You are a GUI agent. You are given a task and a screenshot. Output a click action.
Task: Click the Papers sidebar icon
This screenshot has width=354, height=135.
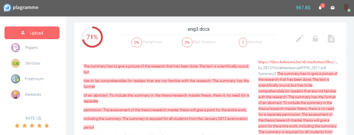click(16, 48)
